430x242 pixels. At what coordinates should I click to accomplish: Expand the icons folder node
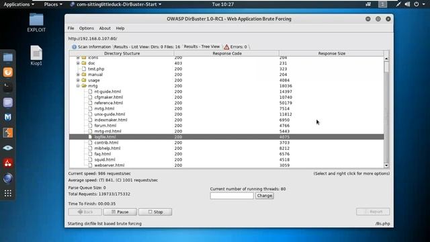78,58
